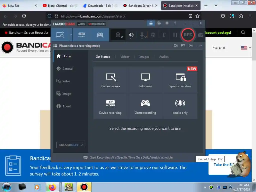This screenshot has width=256, height=192.
Task: Select game recording mode toolbar icon
Action: point(100,35)
